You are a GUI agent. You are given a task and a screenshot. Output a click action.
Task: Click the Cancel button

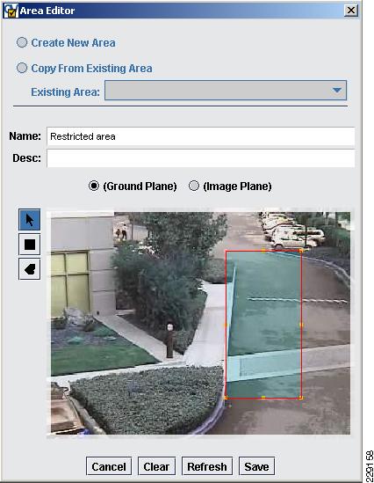tap(109, 466)
